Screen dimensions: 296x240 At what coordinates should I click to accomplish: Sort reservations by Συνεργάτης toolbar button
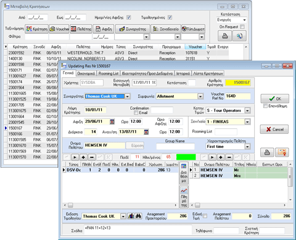[x=133, y=29]
